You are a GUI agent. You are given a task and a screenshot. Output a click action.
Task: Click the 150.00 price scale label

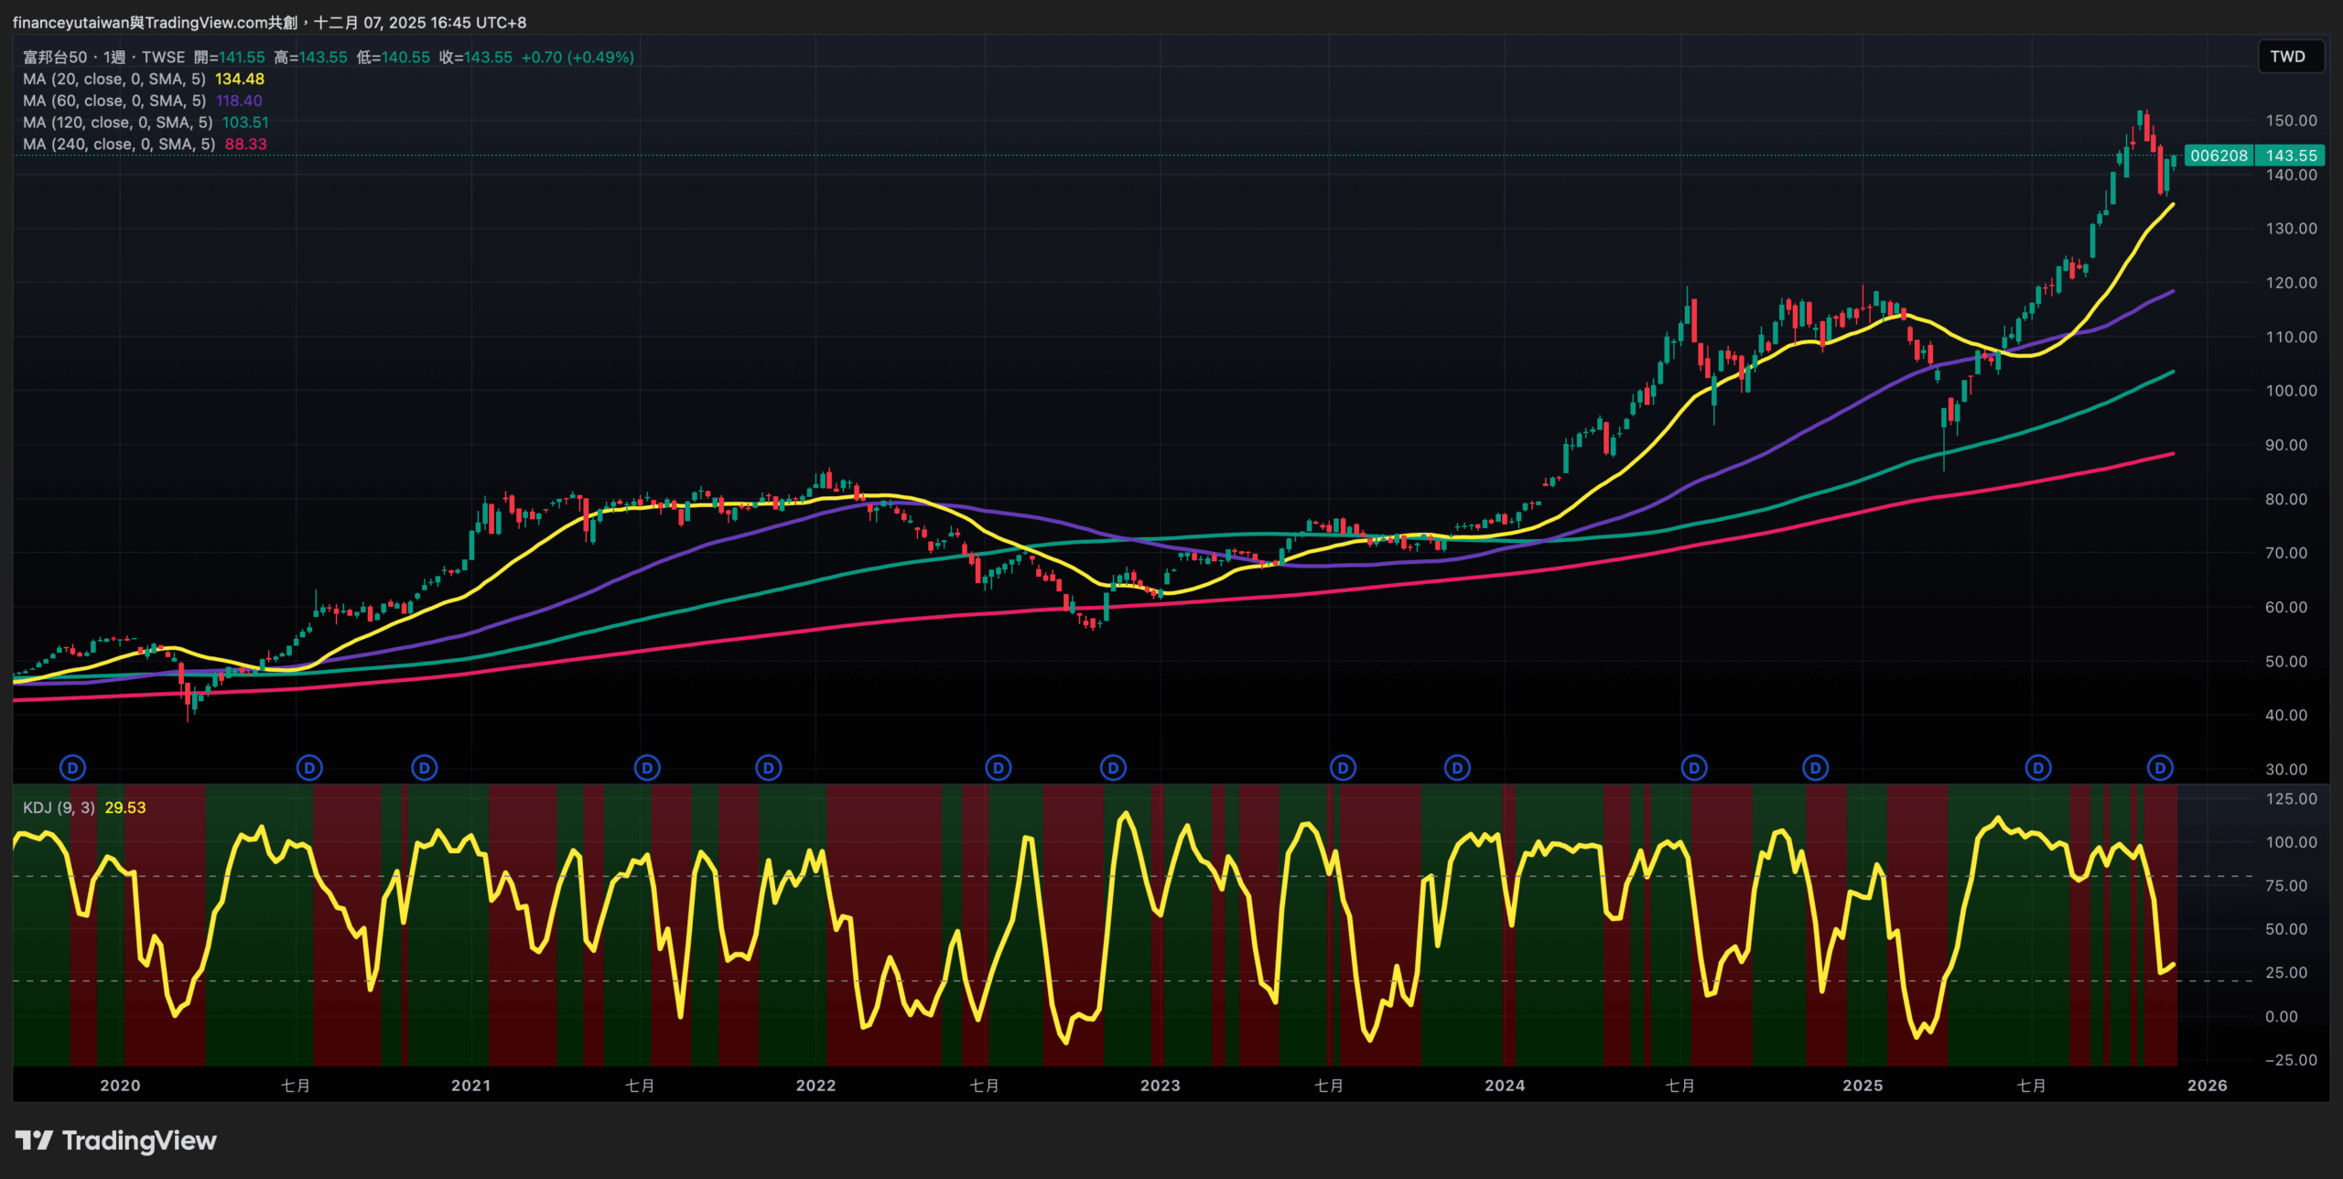coord(2291,121)
